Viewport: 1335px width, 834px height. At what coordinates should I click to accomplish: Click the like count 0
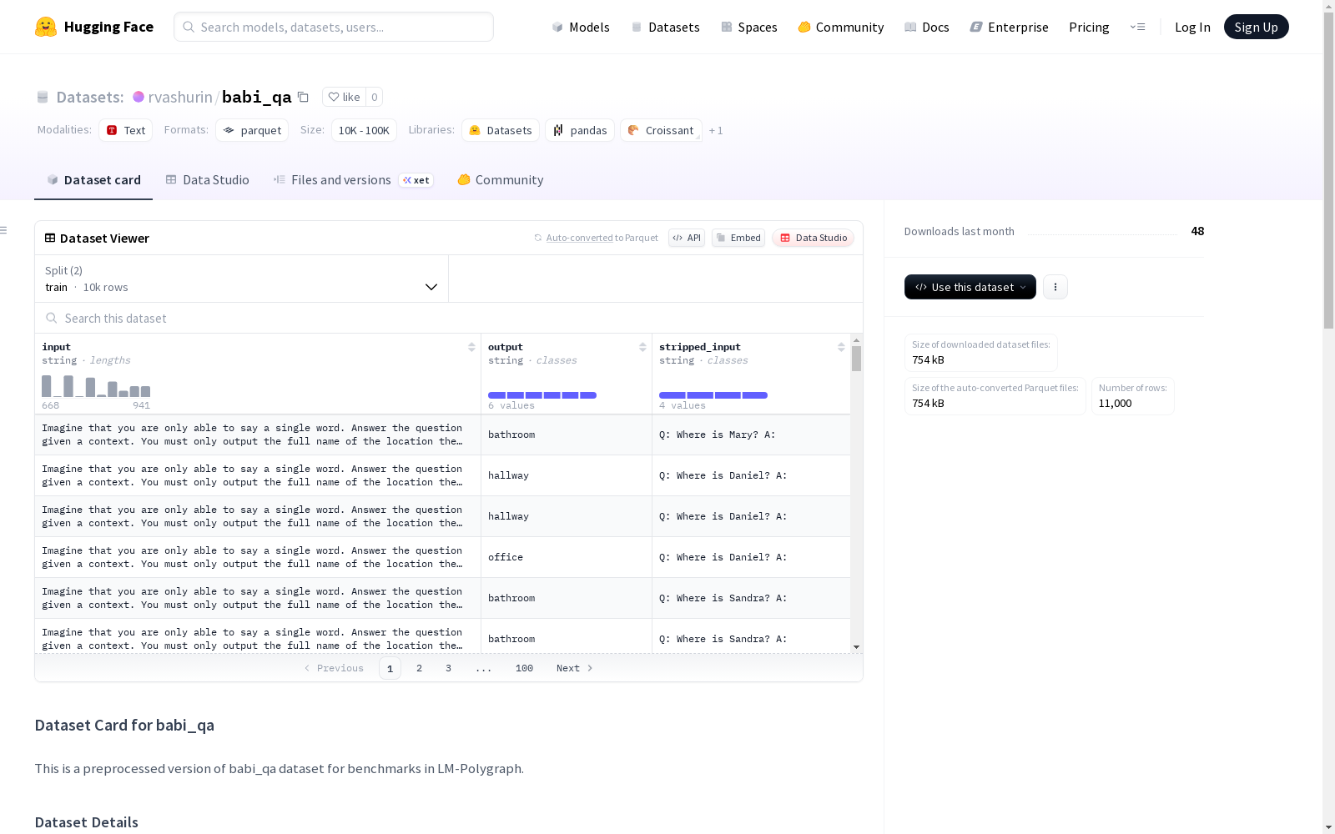(375, 97)
